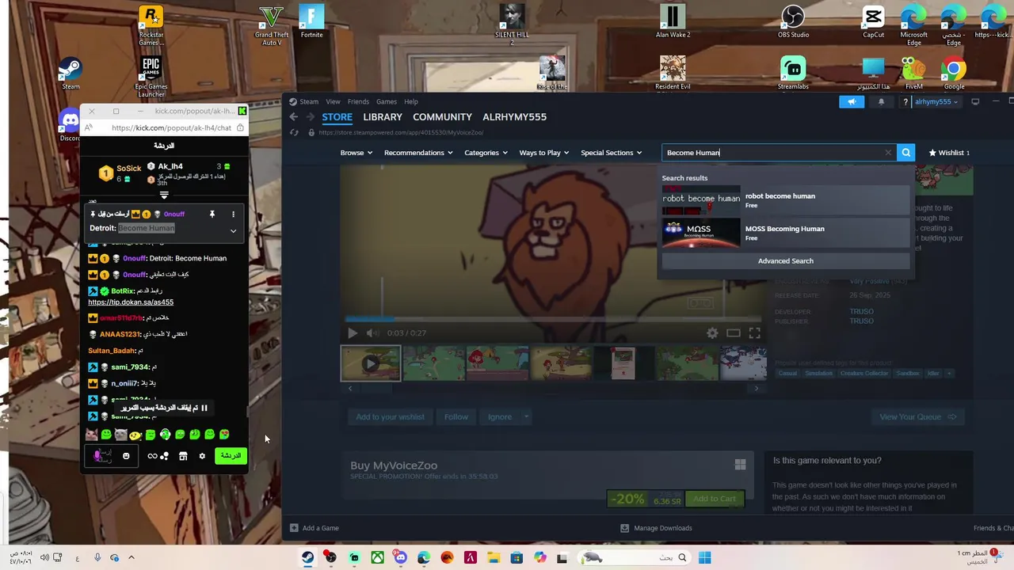Open OBS Studio desktop icon
Image resolution: width=1014 pixels, height=570 pixels.
pyautogui.click(x=793, y=23)
